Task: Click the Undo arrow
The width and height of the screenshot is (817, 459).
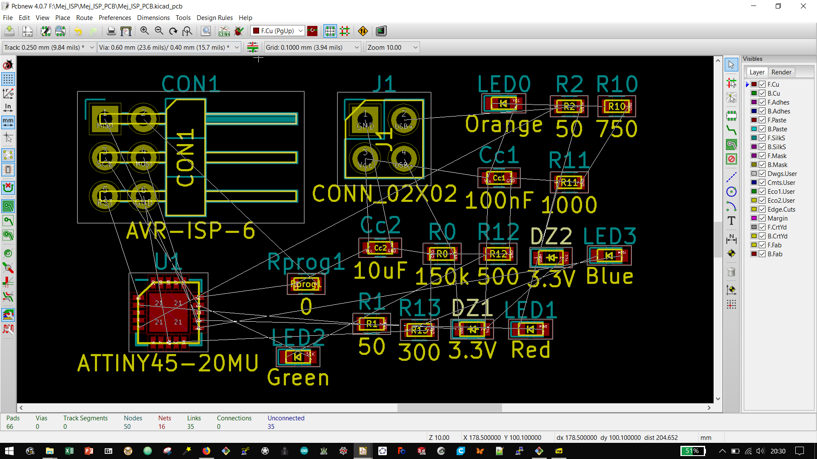Action: point(78,31)
